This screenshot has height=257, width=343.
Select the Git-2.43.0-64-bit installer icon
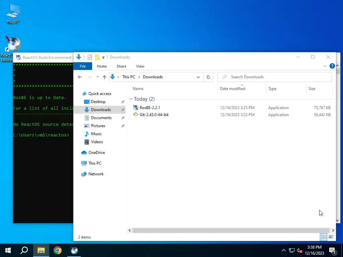click(136, 114)
